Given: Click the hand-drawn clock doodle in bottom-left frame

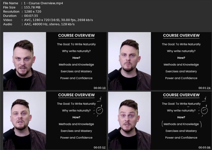Looking at the screenshot, I should [99, 111].
